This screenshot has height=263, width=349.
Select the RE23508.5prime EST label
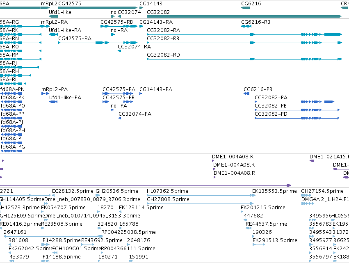pos(62,224)
